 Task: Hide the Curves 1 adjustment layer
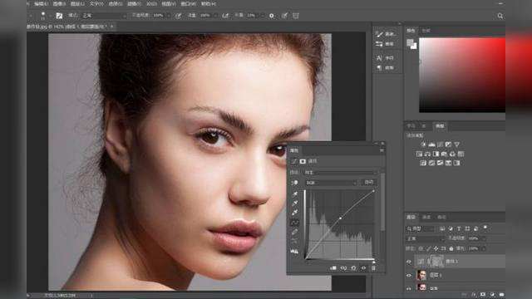tap(409, 262)
